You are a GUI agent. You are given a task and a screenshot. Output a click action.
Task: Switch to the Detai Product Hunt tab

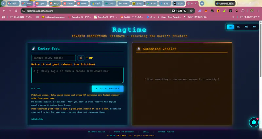(x=68, y=3)
